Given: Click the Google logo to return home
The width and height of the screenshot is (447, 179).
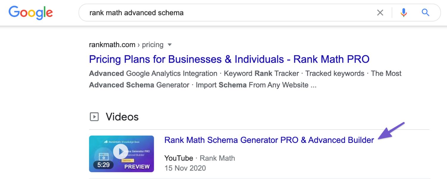Looking at the screenshot, I should coord(30,13).
